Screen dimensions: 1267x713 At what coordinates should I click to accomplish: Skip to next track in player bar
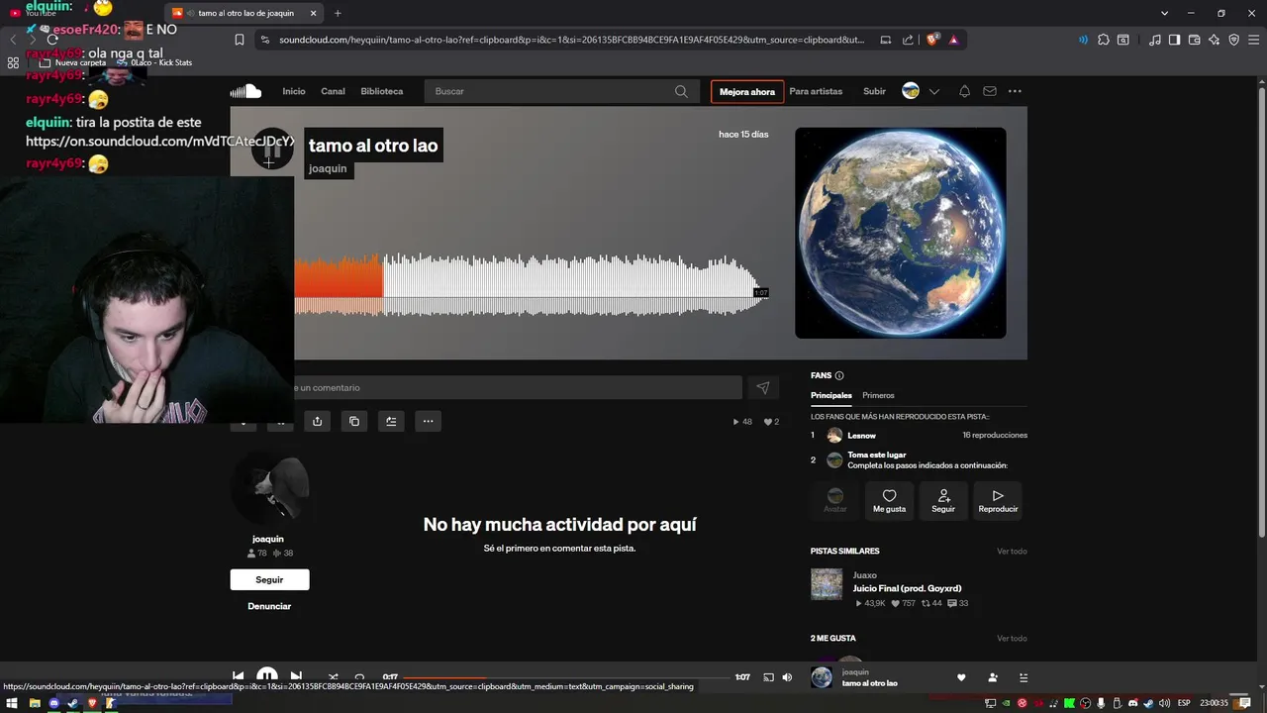(x=296, y=677)
